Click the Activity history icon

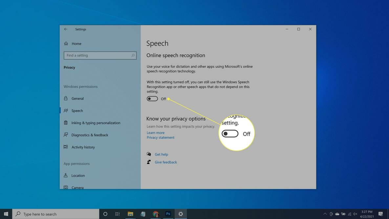coord(66,147)
